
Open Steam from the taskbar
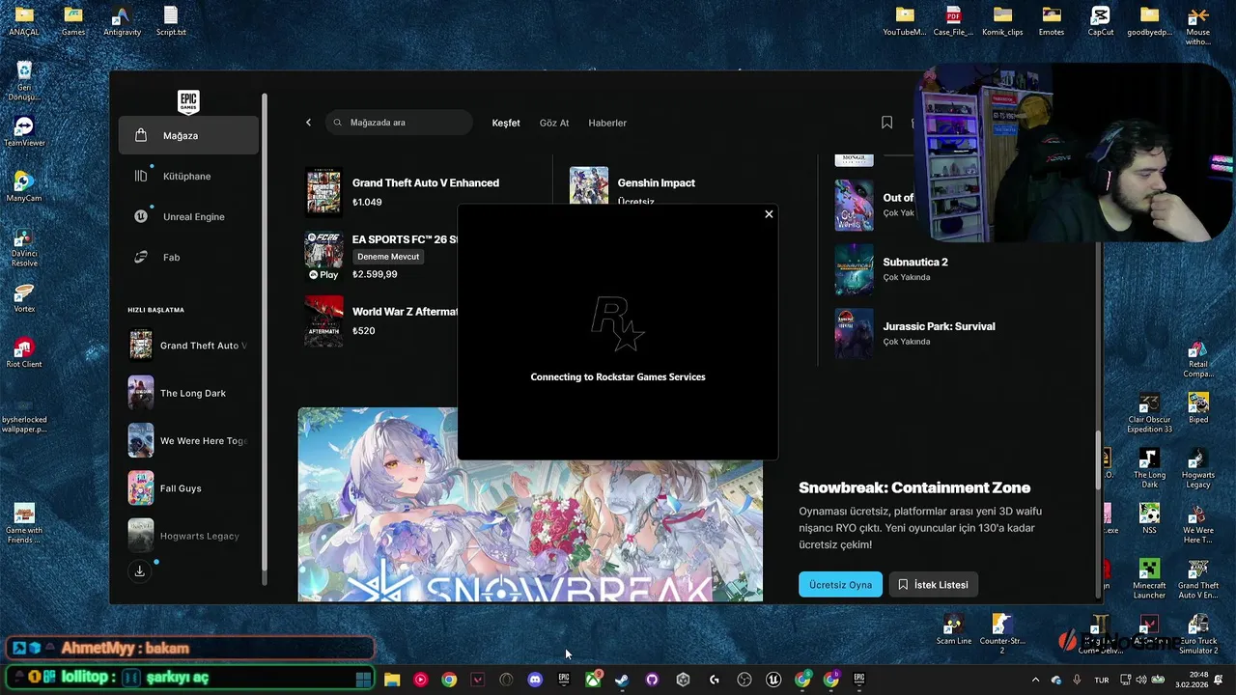(622, 680)
